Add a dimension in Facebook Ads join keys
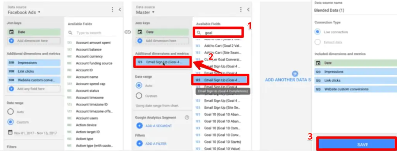Viewport: 397px width, 151px height. point(34,40)
